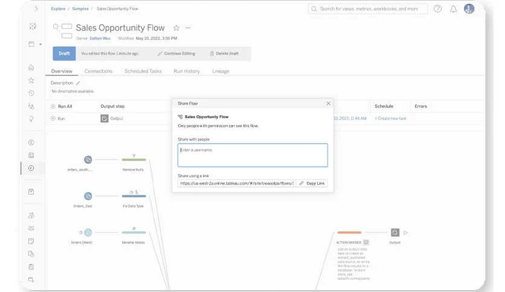Click Continue Editing
The height and width of the screenshot is (292, 505).
tap(176, 53)
